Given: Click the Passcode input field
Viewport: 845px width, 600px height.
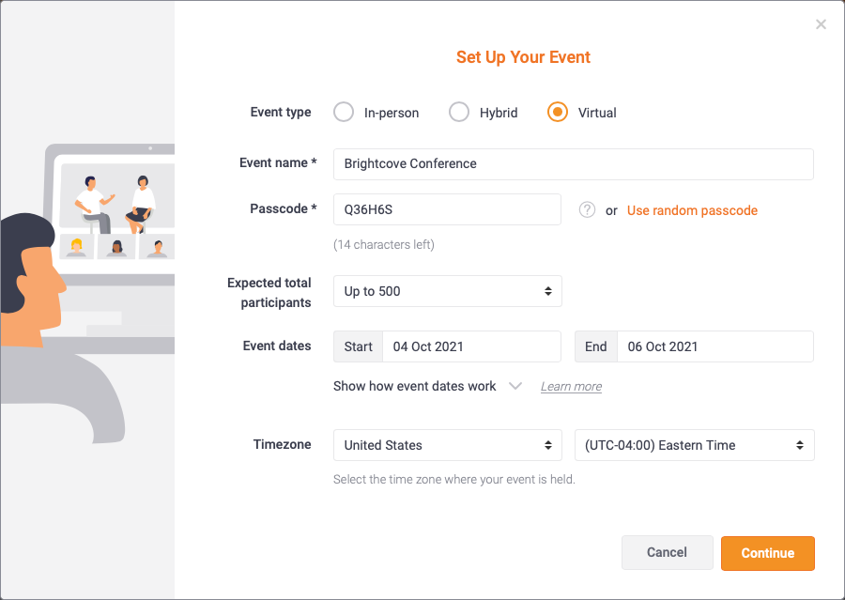Looking at the screenshot, I should pos(447,209).
